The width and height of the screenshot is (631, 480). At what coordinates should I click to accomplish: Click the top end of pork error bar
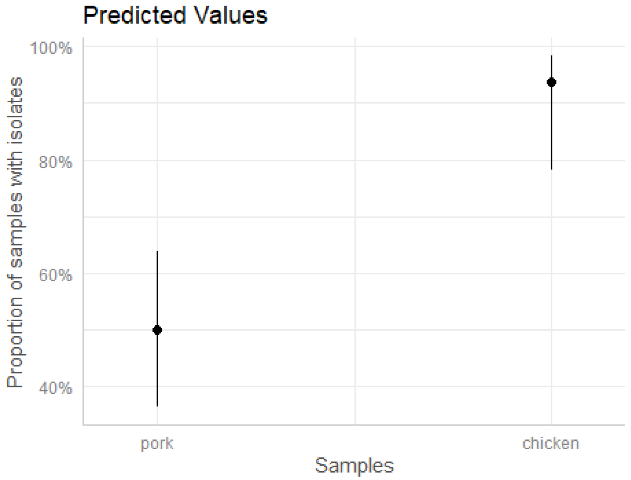157,251
